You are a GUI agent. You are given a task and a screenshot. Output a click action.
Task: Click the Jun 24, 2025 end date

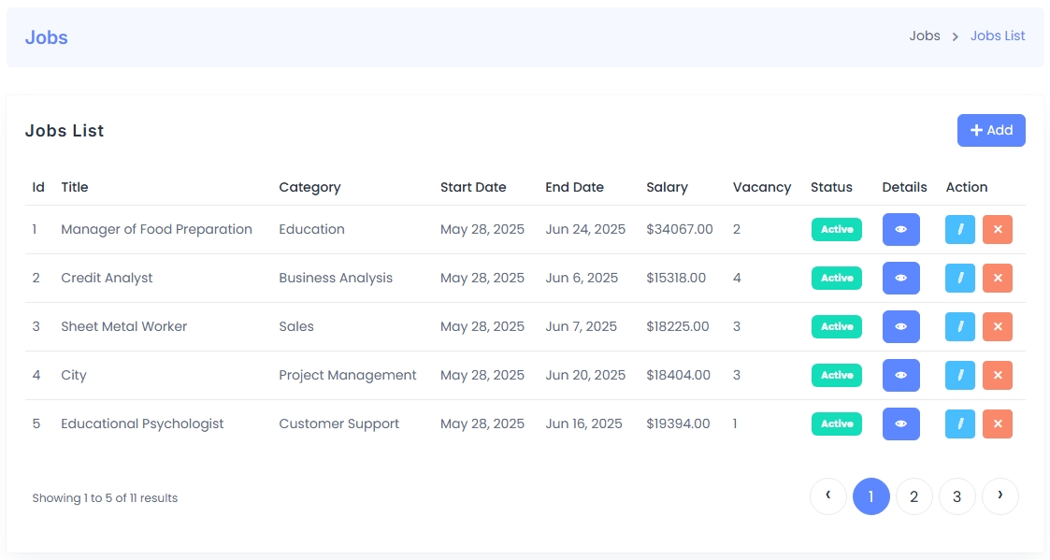pos(585,229)
